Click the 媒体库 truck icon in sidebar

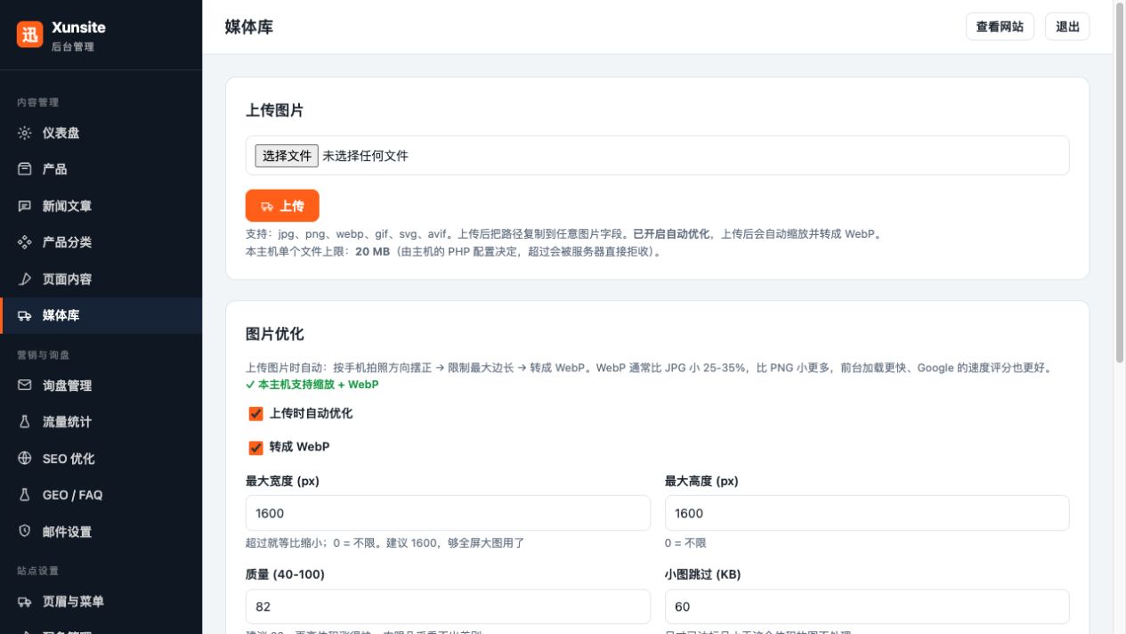click(x=25, y=315)
